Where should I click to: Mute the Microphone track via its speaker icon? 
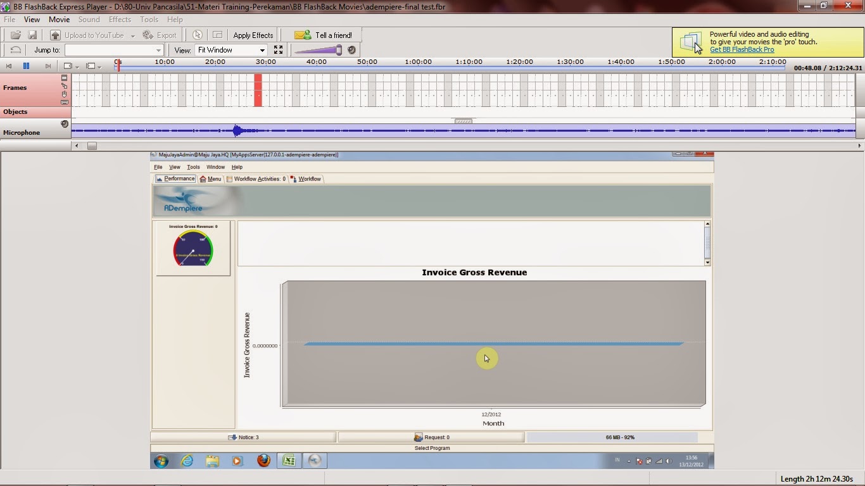coord(64,124)
